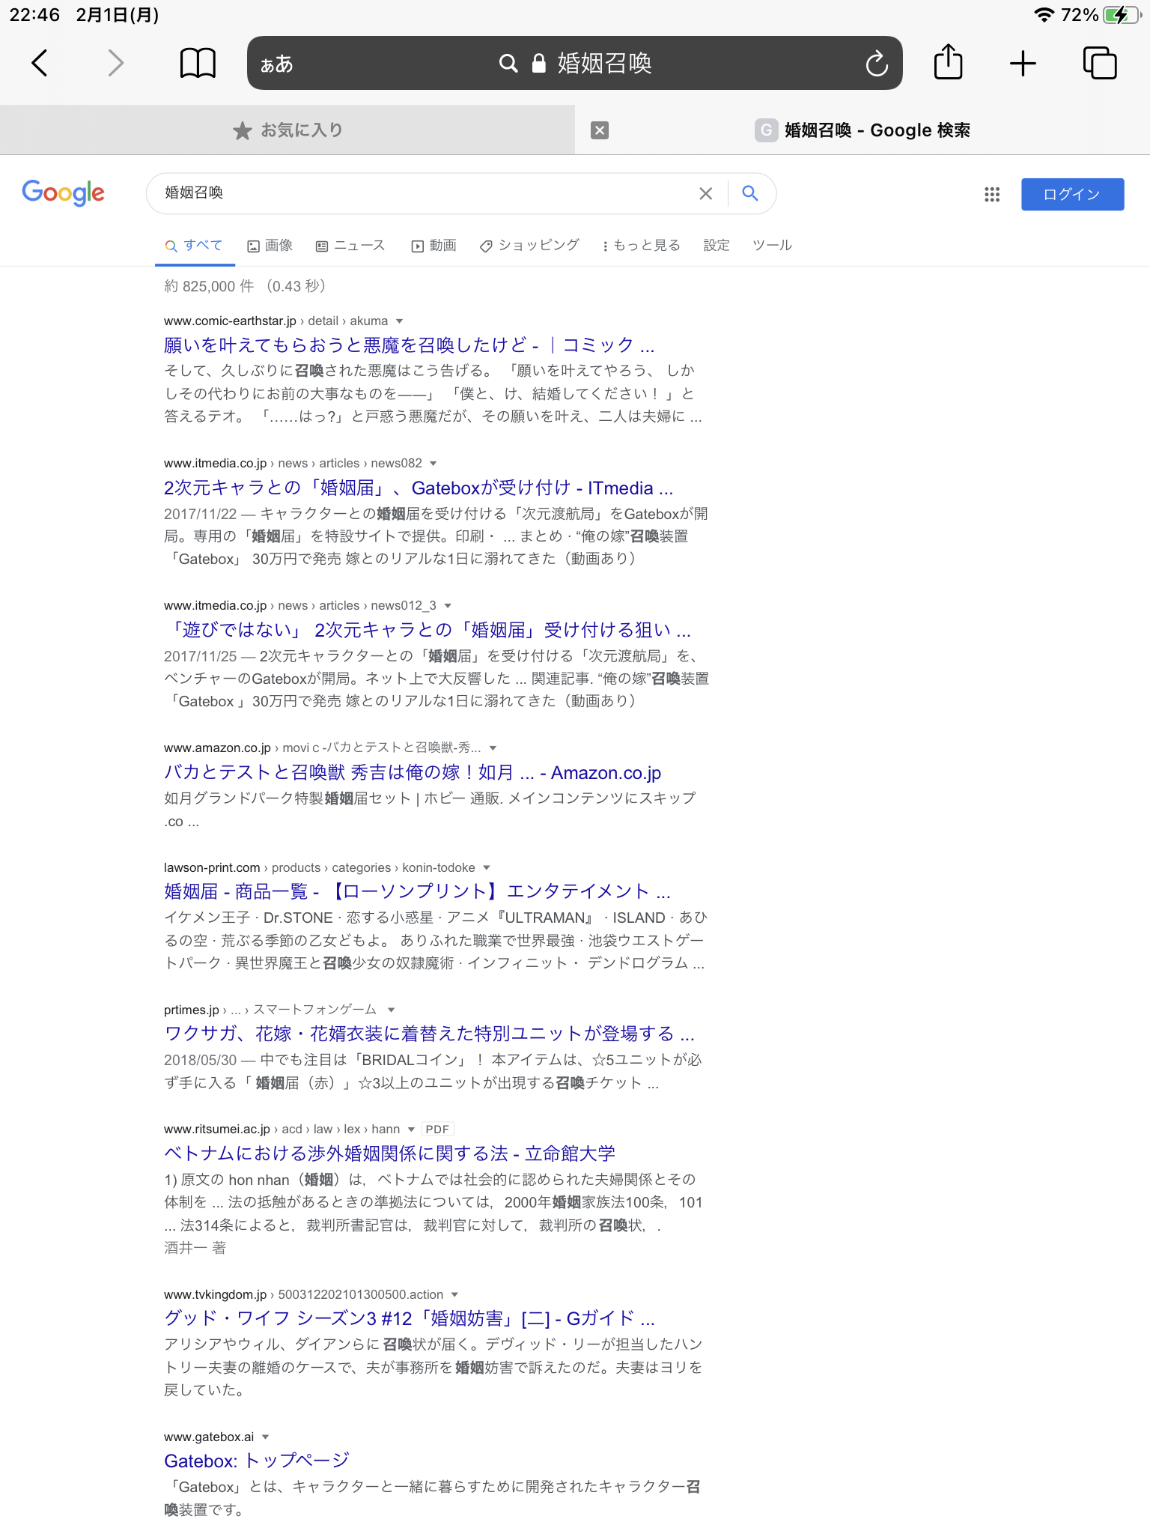
Task: Open result 2次元キャラとの「婚姻届」、Gateboxが受け付け
Action: [x=419, y=488]
